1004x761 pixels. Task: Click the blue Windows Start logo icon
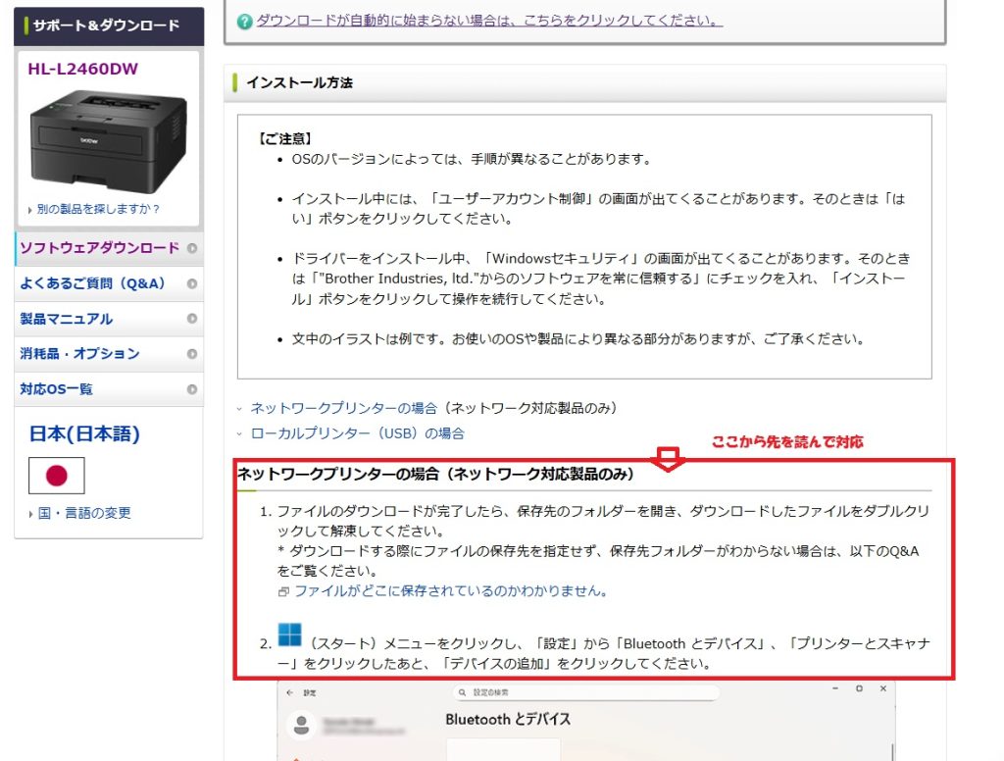pyautogui.click(x=289, y=634)
